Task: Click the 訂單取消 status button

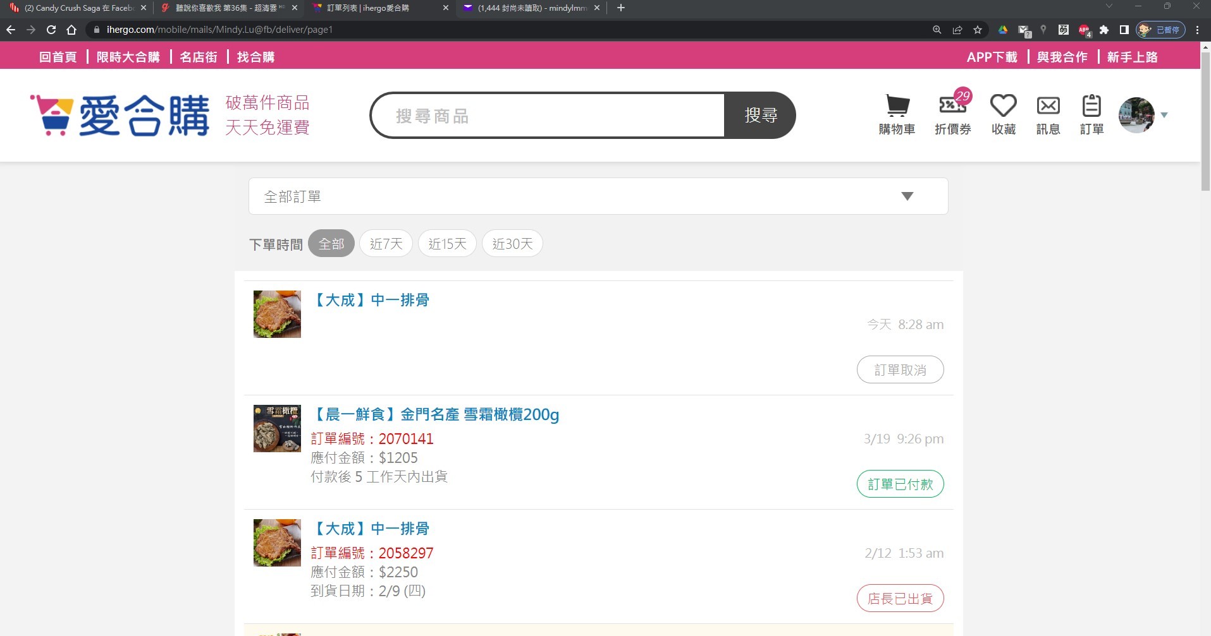Action: [x=900, y=369]
